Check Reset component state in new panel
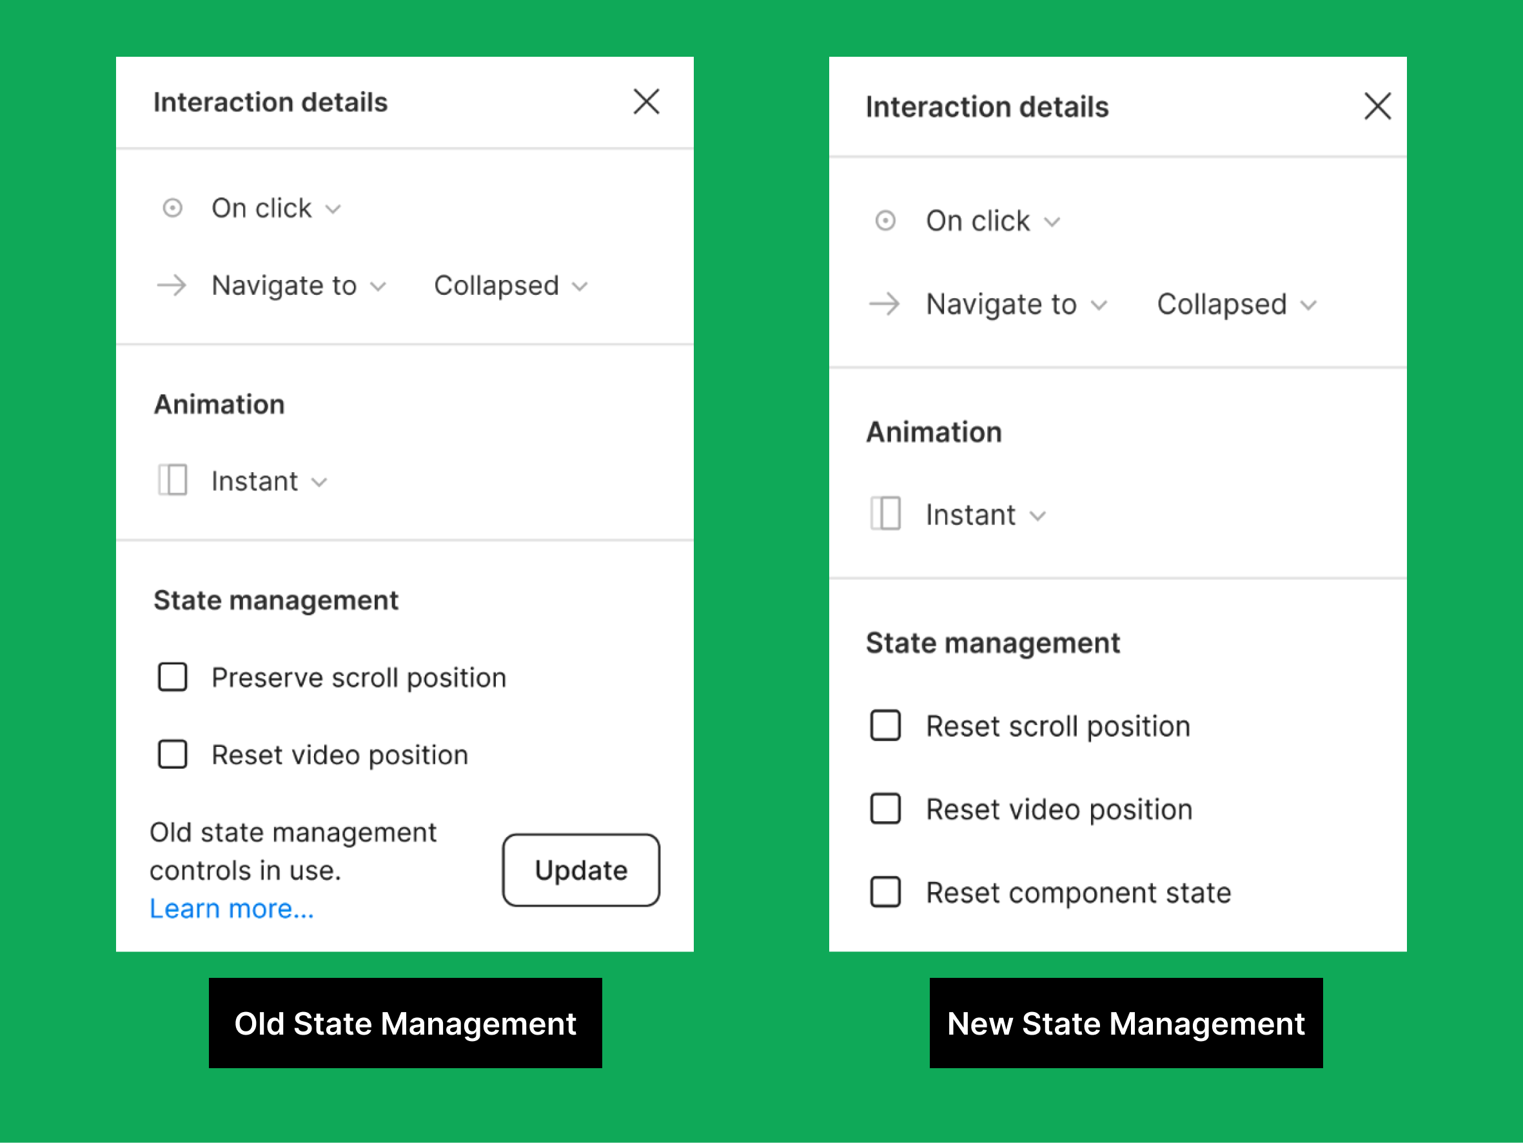This screenshot has width=1523, height=1143. [x=886, y=892]
